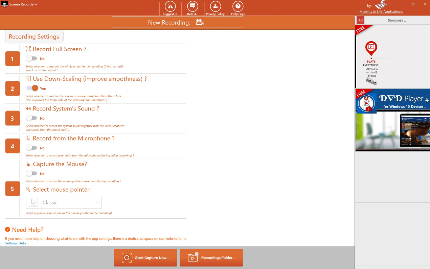Select the Recording Settings tab
This screenshot has width=430, height=269.
pos(34,36)
